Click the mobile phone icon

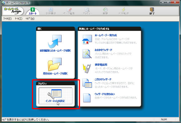[87, 69]
